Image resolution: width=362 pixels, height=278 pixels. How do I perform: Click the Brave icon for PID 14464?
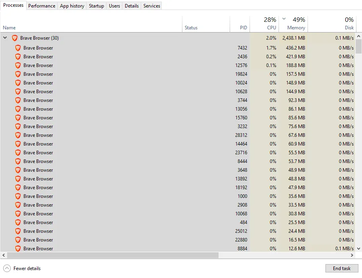[x=18, y=144]
